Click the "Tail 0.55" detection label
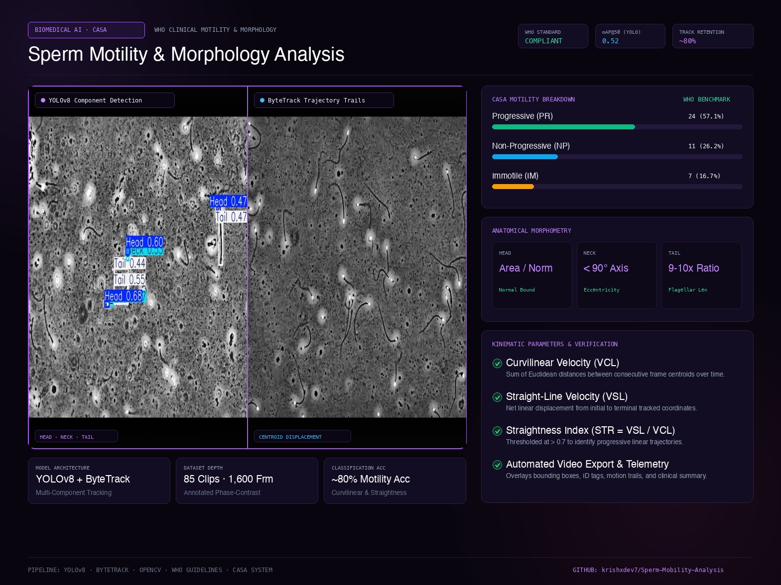The height and width of the screenshot is (585, 781). pyautogui.click(x=130, y=280)
